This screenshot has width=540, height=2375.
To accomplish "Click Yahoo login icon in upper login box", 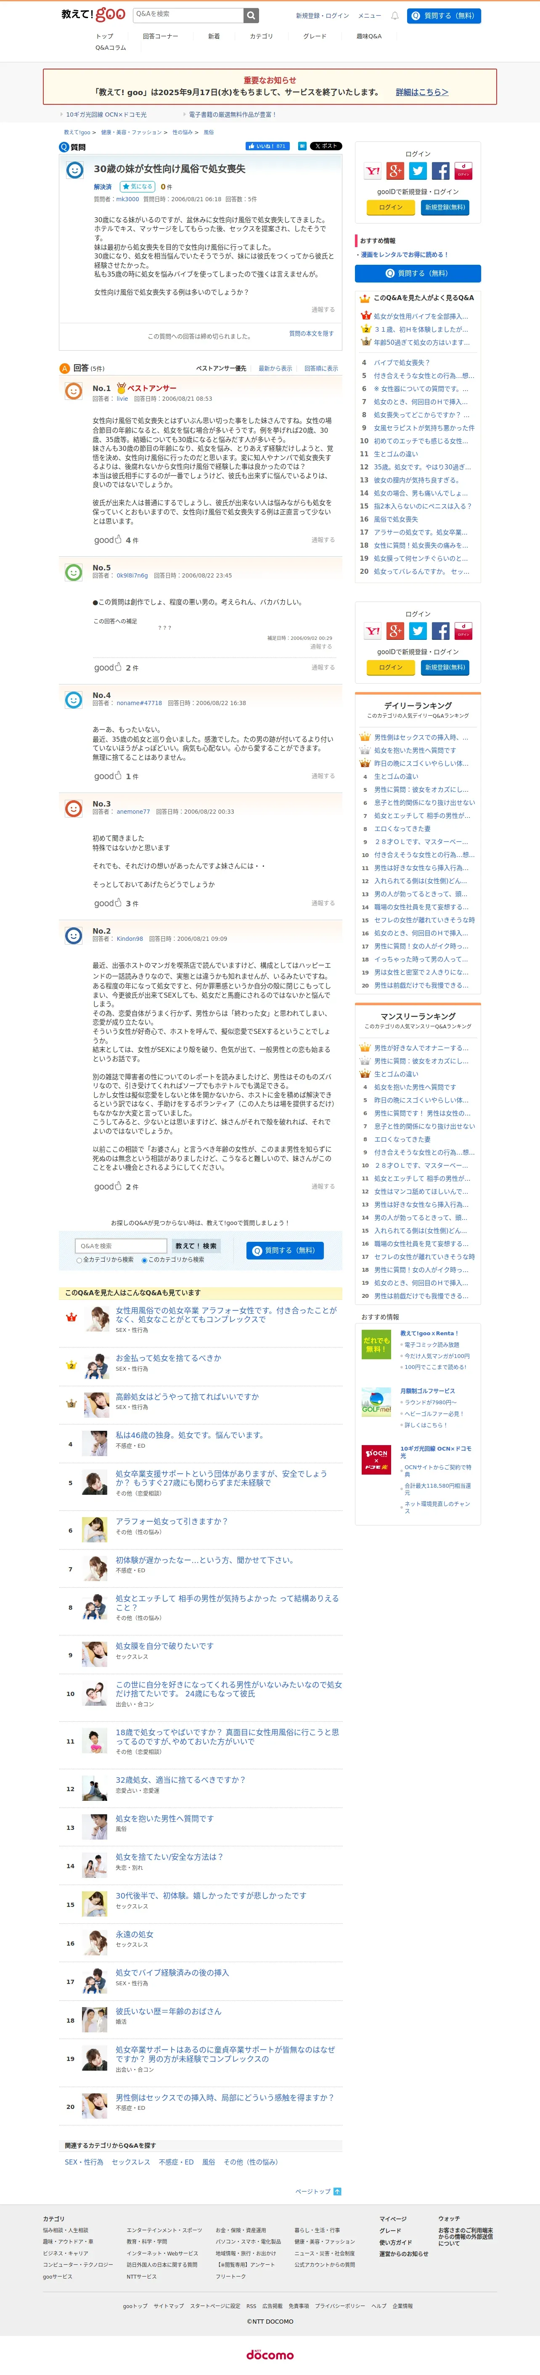I will point(372,171).
